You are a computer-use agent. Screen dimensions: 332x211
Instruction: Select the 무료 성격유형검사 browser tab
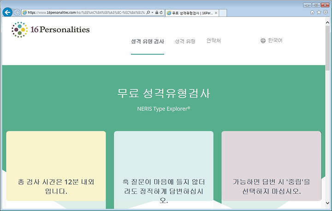click(x=192, y=13)
